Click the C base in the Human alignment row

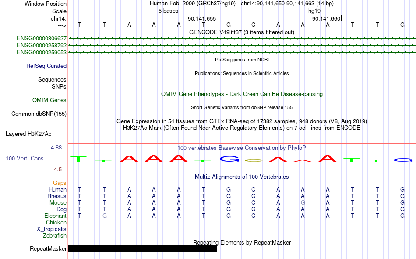pos(254,189)
